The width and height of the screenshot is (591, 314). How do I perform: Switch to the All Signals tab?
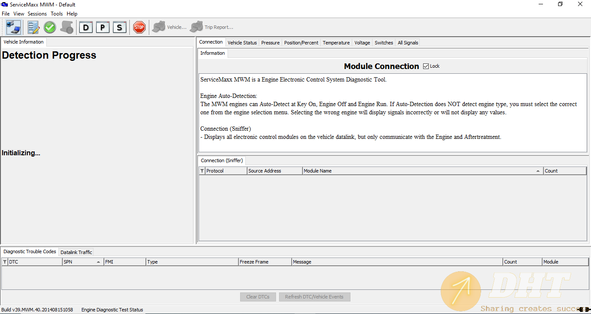[x=408, y=43]
